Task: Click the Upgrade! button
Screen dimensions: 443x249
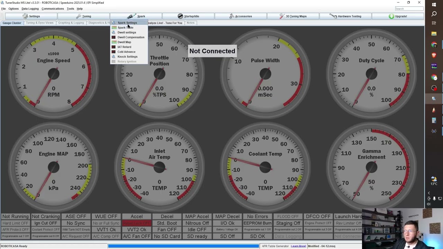Action: [x=398, y=16]
